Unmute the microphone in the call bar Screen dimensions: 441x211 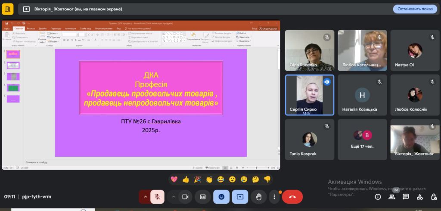(x=158, y=197)
